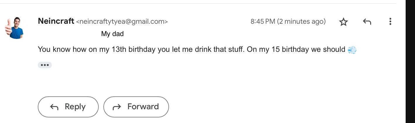
Task: Click the dash cloud emoji ending the message
Action: pyautogui.click(x=352, y=50)
